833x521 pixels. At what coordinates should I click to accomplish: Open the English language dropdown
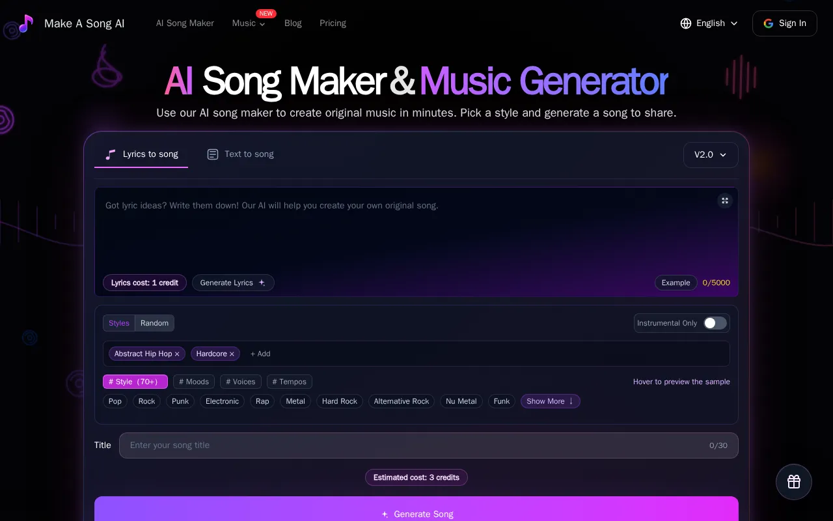pyautogui.click(x=709, y=23)
